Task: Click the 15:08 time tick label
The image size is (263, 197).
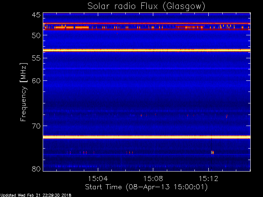Action: tap(153, 179)
